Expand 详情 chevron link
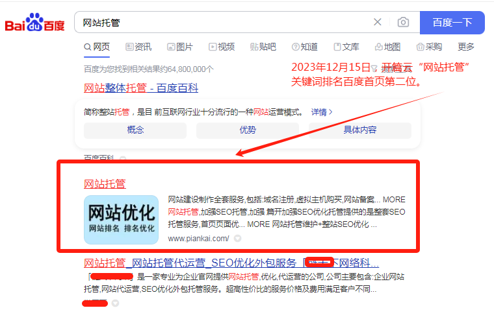494x321 pixels. pyautogui.click(x=322, y=112)
